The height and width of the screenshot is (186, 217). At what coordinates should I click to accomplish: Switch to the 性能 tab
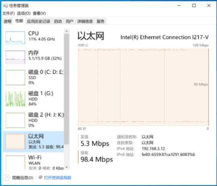pyautogui.click(x=19, y=21)
